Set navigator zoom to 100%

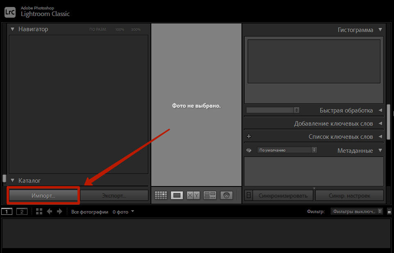click(x=120, y=30)
